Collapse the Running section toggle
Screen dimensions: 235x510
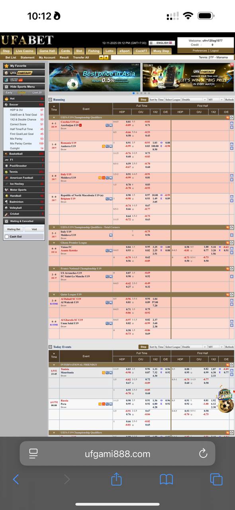(50, 100)
